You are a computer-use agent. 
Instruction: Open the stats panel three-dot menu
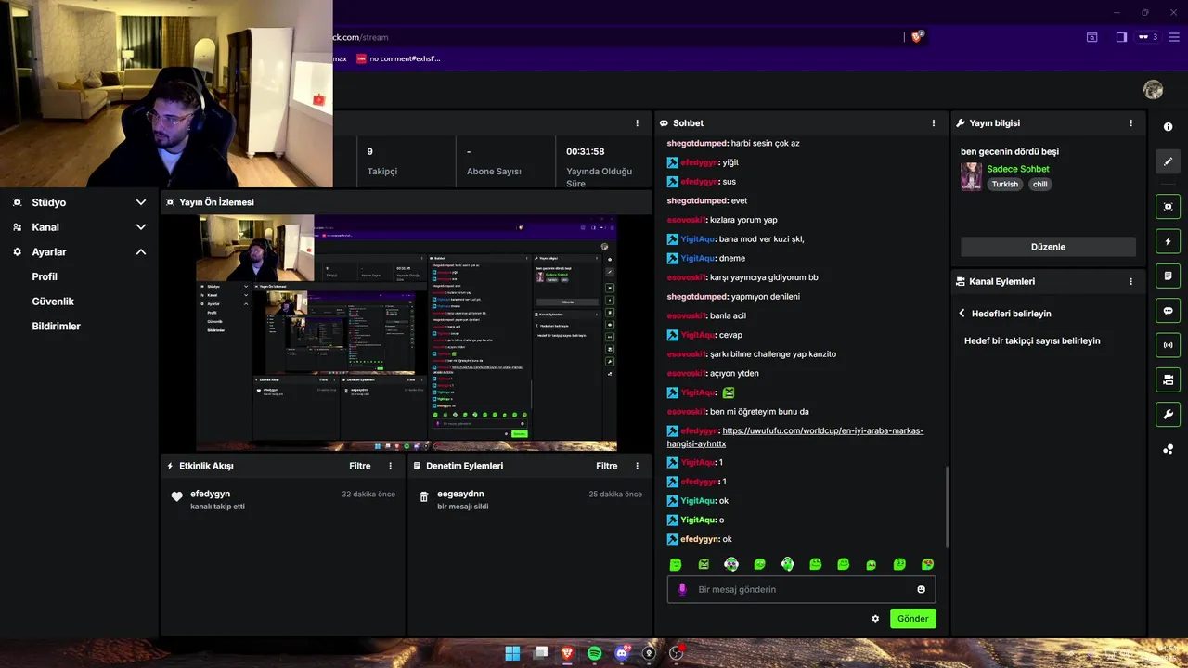click(637, 122)
